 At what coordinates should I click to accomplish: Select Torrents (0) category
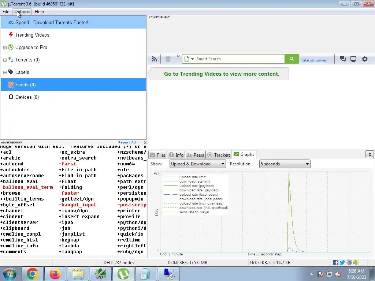73,60
